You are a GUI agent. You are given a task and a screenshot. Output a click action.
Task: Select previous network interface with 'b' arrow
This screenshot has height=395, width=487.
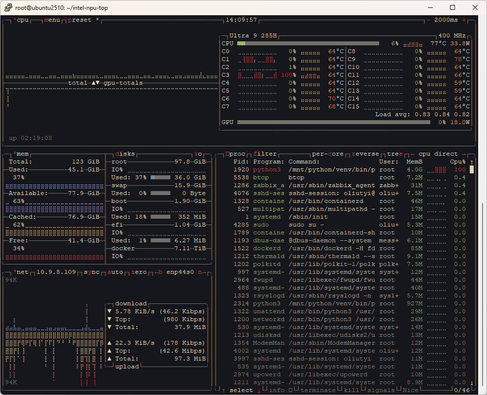tap(158, 272)
